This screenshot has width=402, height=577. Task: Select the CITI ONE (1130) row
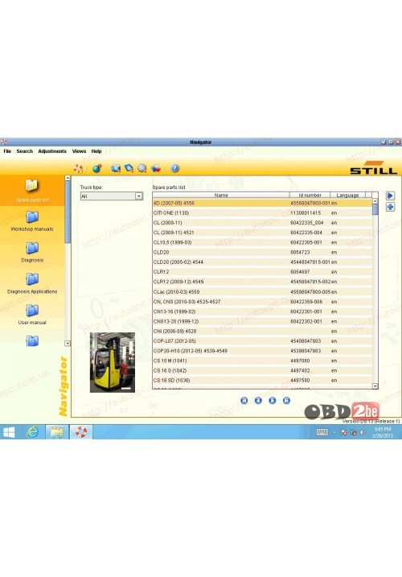(262, 213)
